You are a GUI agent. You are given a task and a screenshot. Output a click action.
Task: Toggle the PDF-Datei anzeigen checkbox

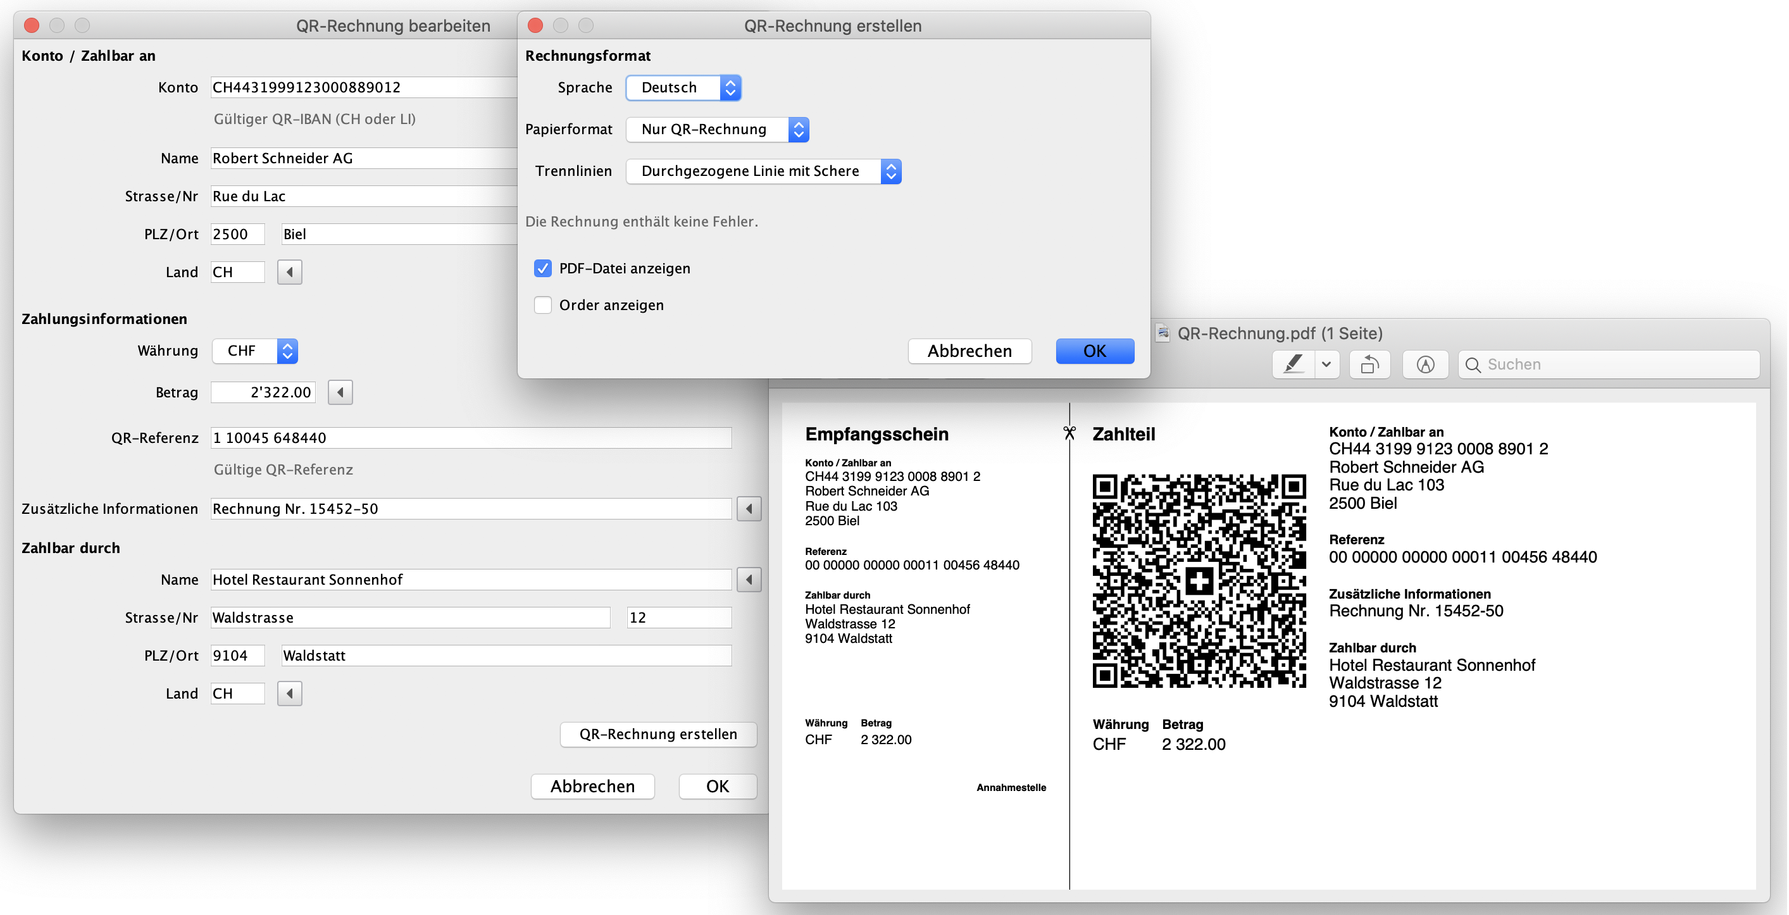point(543,269)
